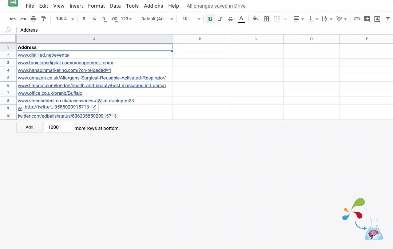This screenshot has width=393, height=249.
Task: Open the Help menu
Action: [174, 6]
